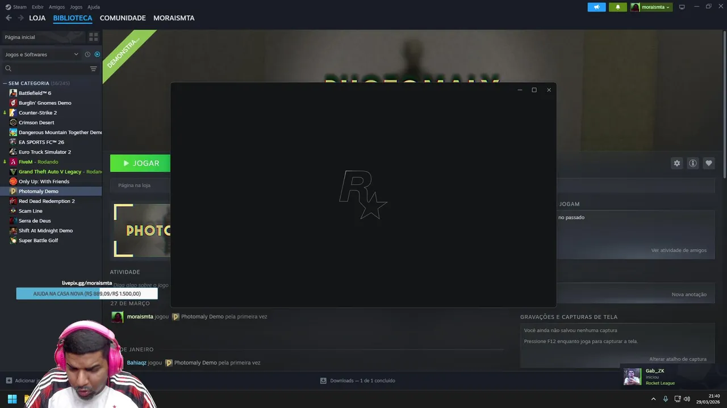This screenshot has width=727, height=408.
Task: Open the BIBLIOTECA tab
Action: 73,18
